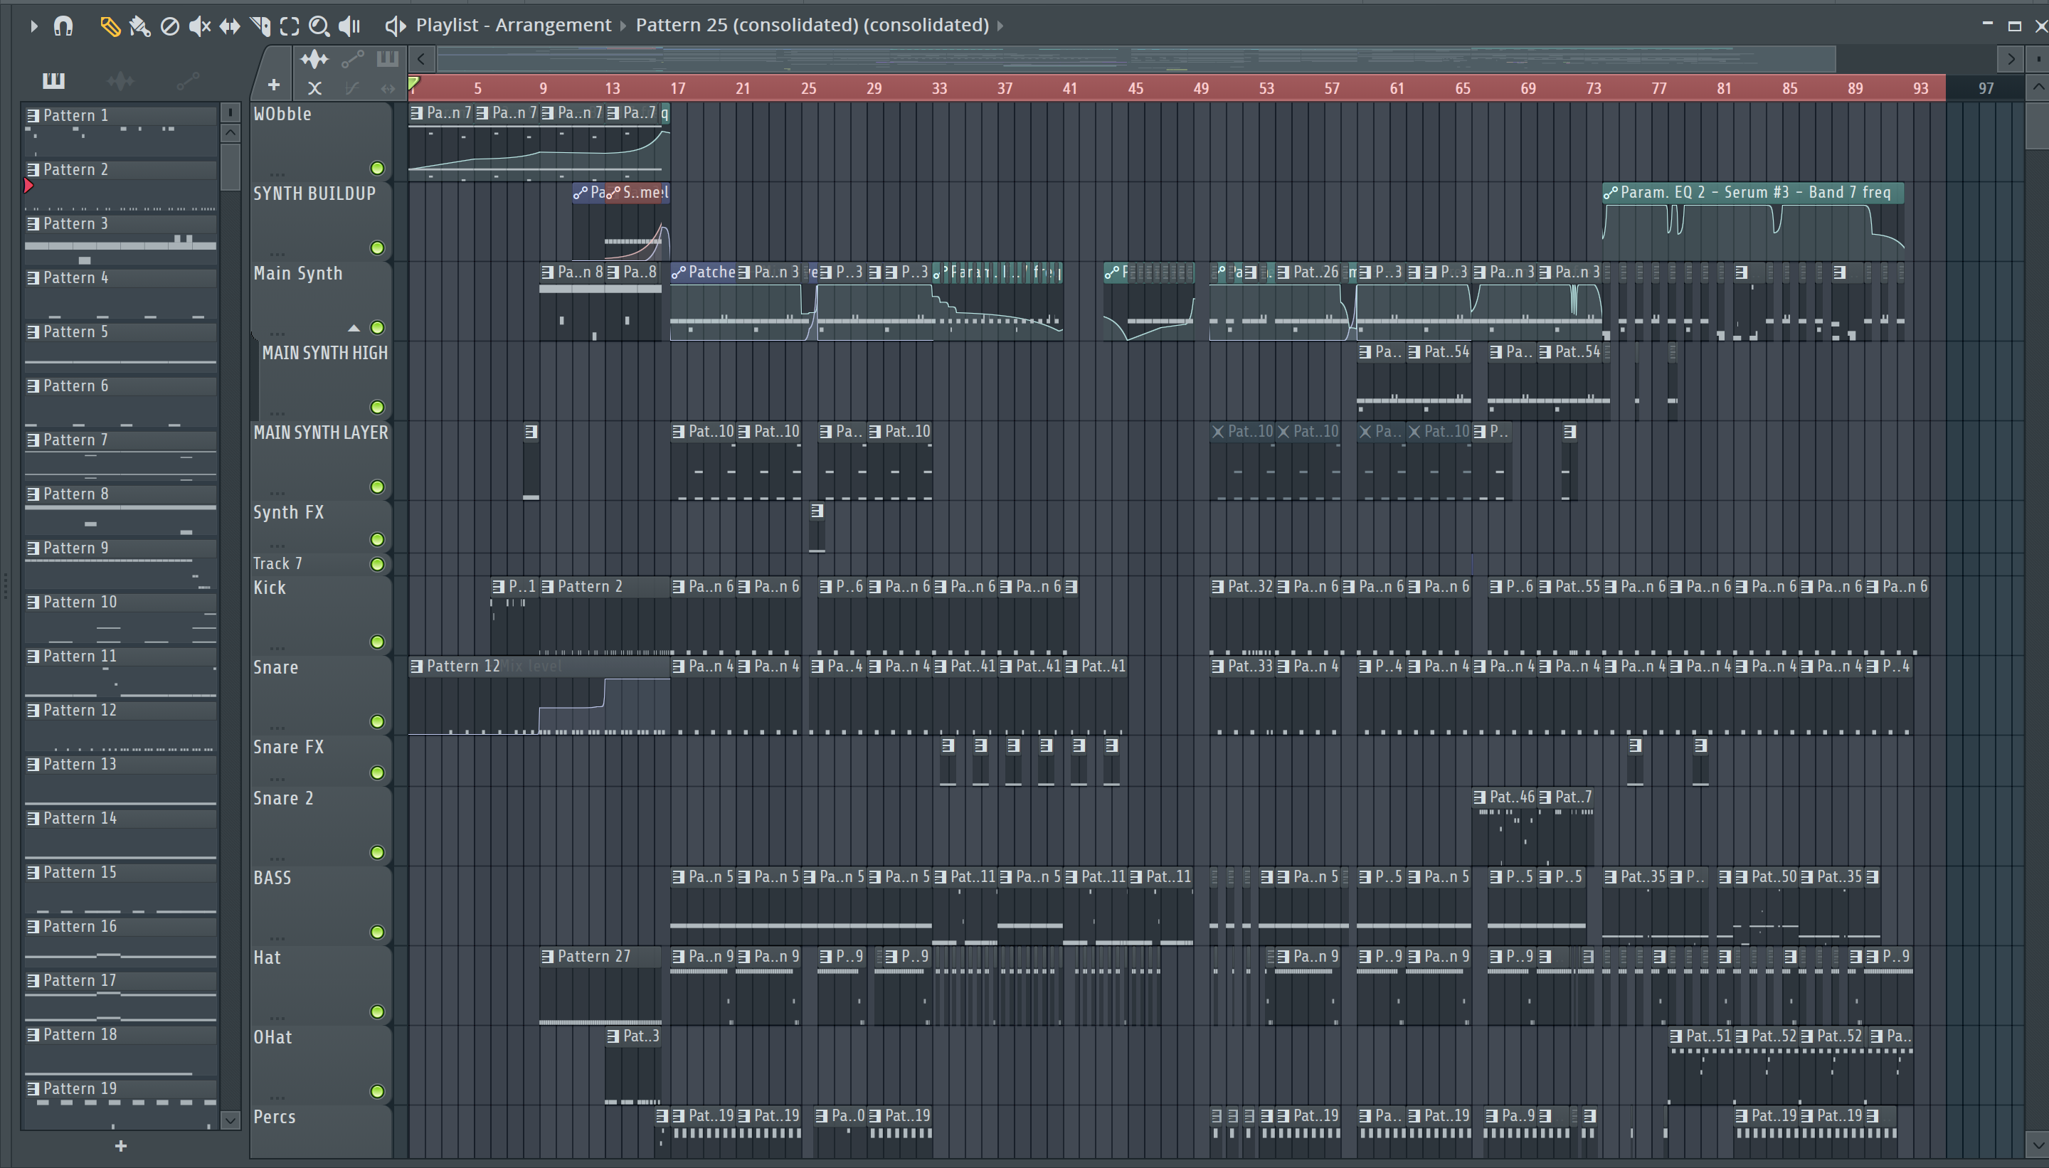
Task: Select the Slice tool
Action: click(260, 26)
